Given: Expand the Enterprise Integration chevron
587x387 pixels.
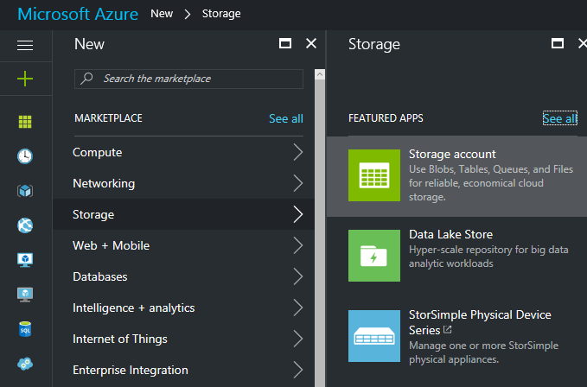Looking at the screenshot, I should tap(297, 371).
